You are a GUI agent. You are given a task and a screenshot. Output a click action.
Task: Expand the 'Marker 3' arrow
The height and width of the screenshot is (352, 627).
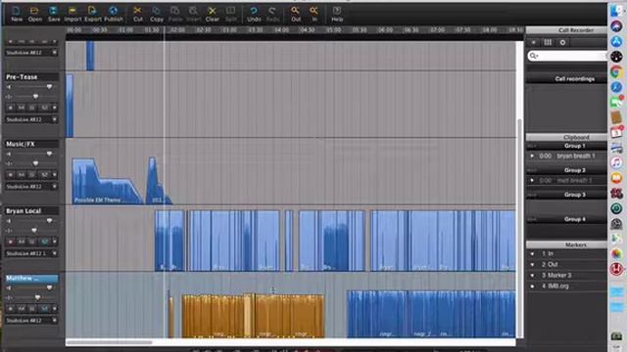pyautogui.click(x=532, y=276)
